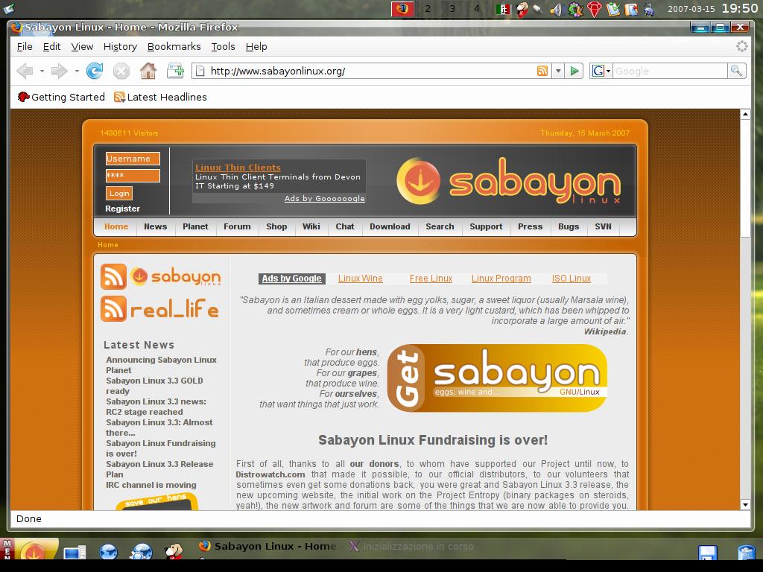This screenshot has width=763, height=572.
Task: Open the Help menu
Action: [x=256, y=47]
